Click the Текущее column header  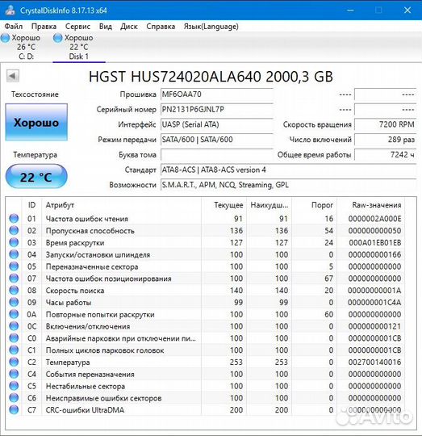[x=224, y=205]
